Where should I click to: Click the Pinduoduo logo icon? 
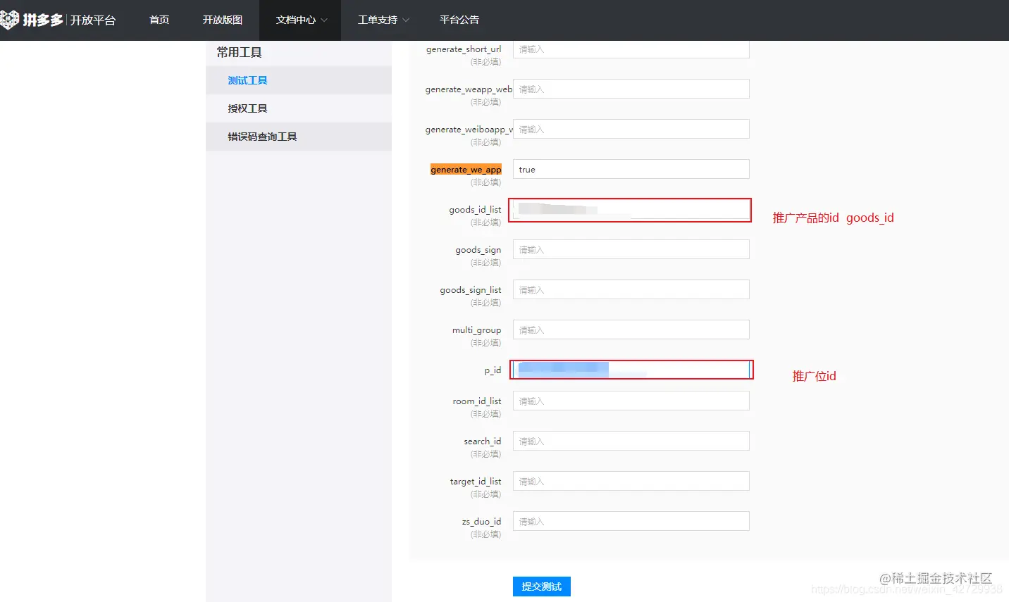[x=8, y=19]
